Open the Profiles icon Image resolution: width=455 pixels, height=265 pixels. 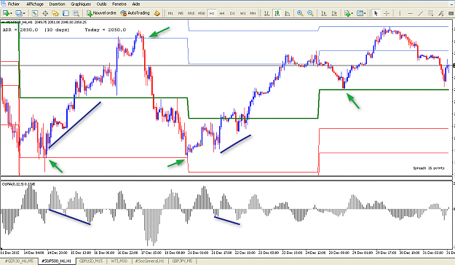(x=19, y=13)
